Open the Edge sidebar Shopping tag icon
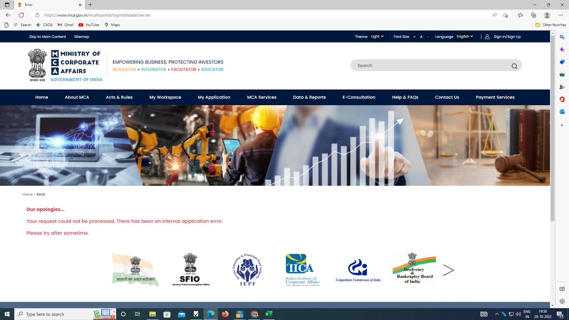This screenshot has width=569, height=320. pos(562,62)
